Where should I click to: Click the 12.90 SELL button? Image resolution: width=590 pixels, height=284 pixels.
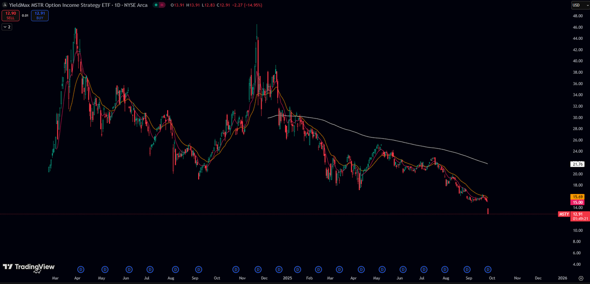click(10, 16)
